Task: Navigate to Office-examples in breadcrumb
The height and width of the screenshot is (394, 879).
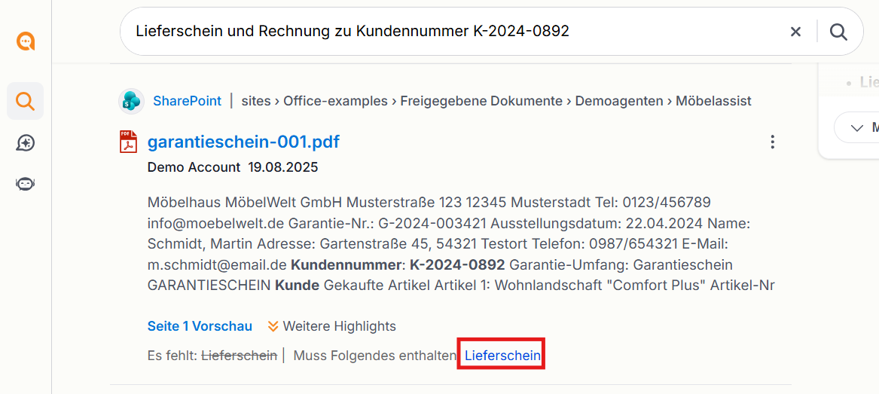Action: [335, 102]
